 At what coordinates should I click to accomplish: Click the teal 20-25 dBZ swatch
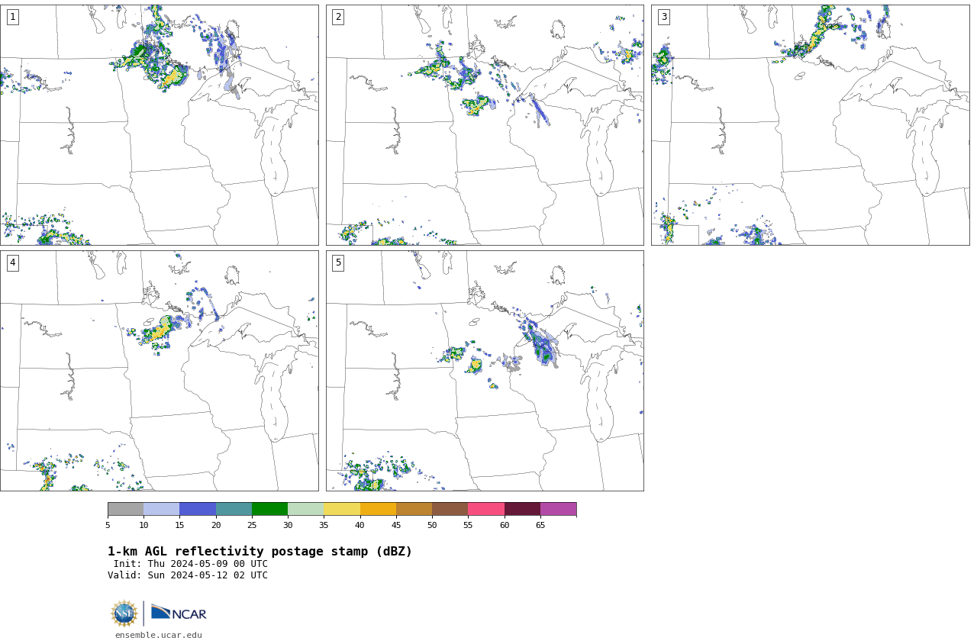(234, 509)
